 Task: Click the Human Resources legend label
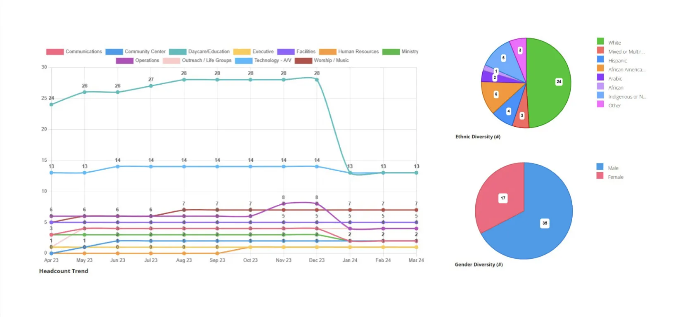point(358,52)
